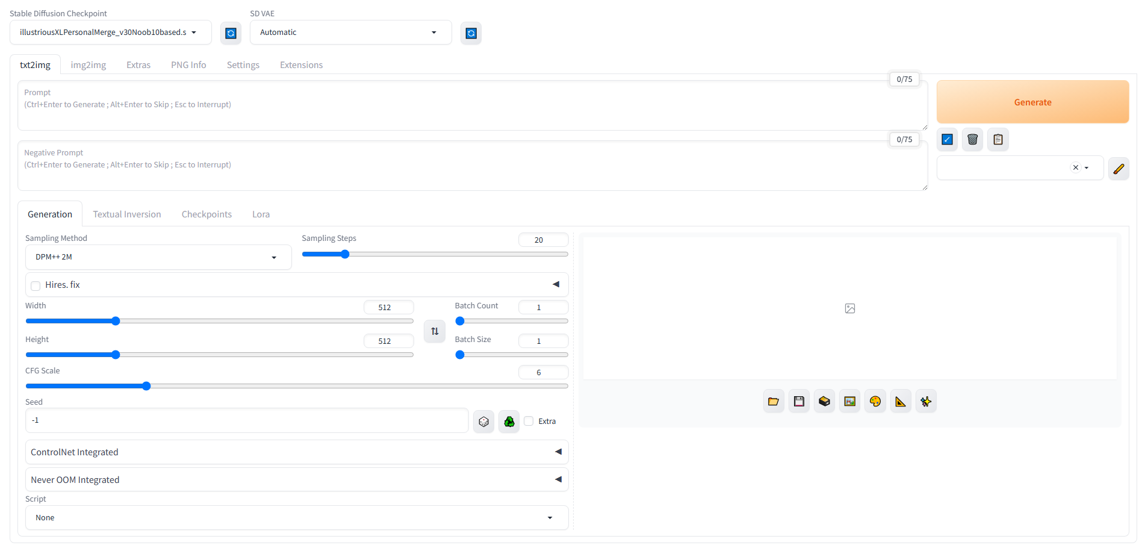
Task: Select the Lora sub-tab
Action: coord(261,214)
